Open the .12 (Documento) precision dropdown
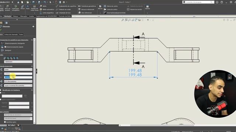This screenshot has width=236, height=132. [x=18, y=81]
